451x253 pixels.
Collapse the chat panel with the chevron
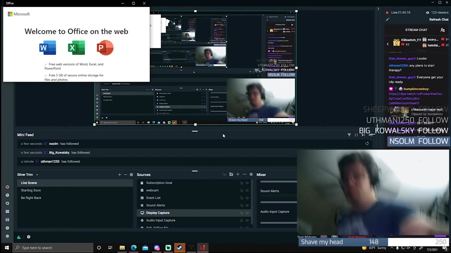378,9
